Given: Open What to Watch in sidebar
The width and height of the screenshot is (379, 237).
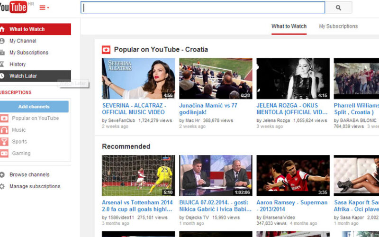Looking at the screenshot, I should pos(27,29).
